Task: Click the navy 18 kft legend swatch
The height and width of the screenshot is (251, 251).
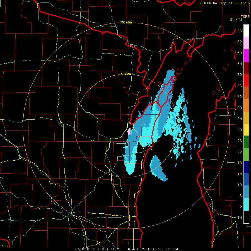Action: pos(246,167)
